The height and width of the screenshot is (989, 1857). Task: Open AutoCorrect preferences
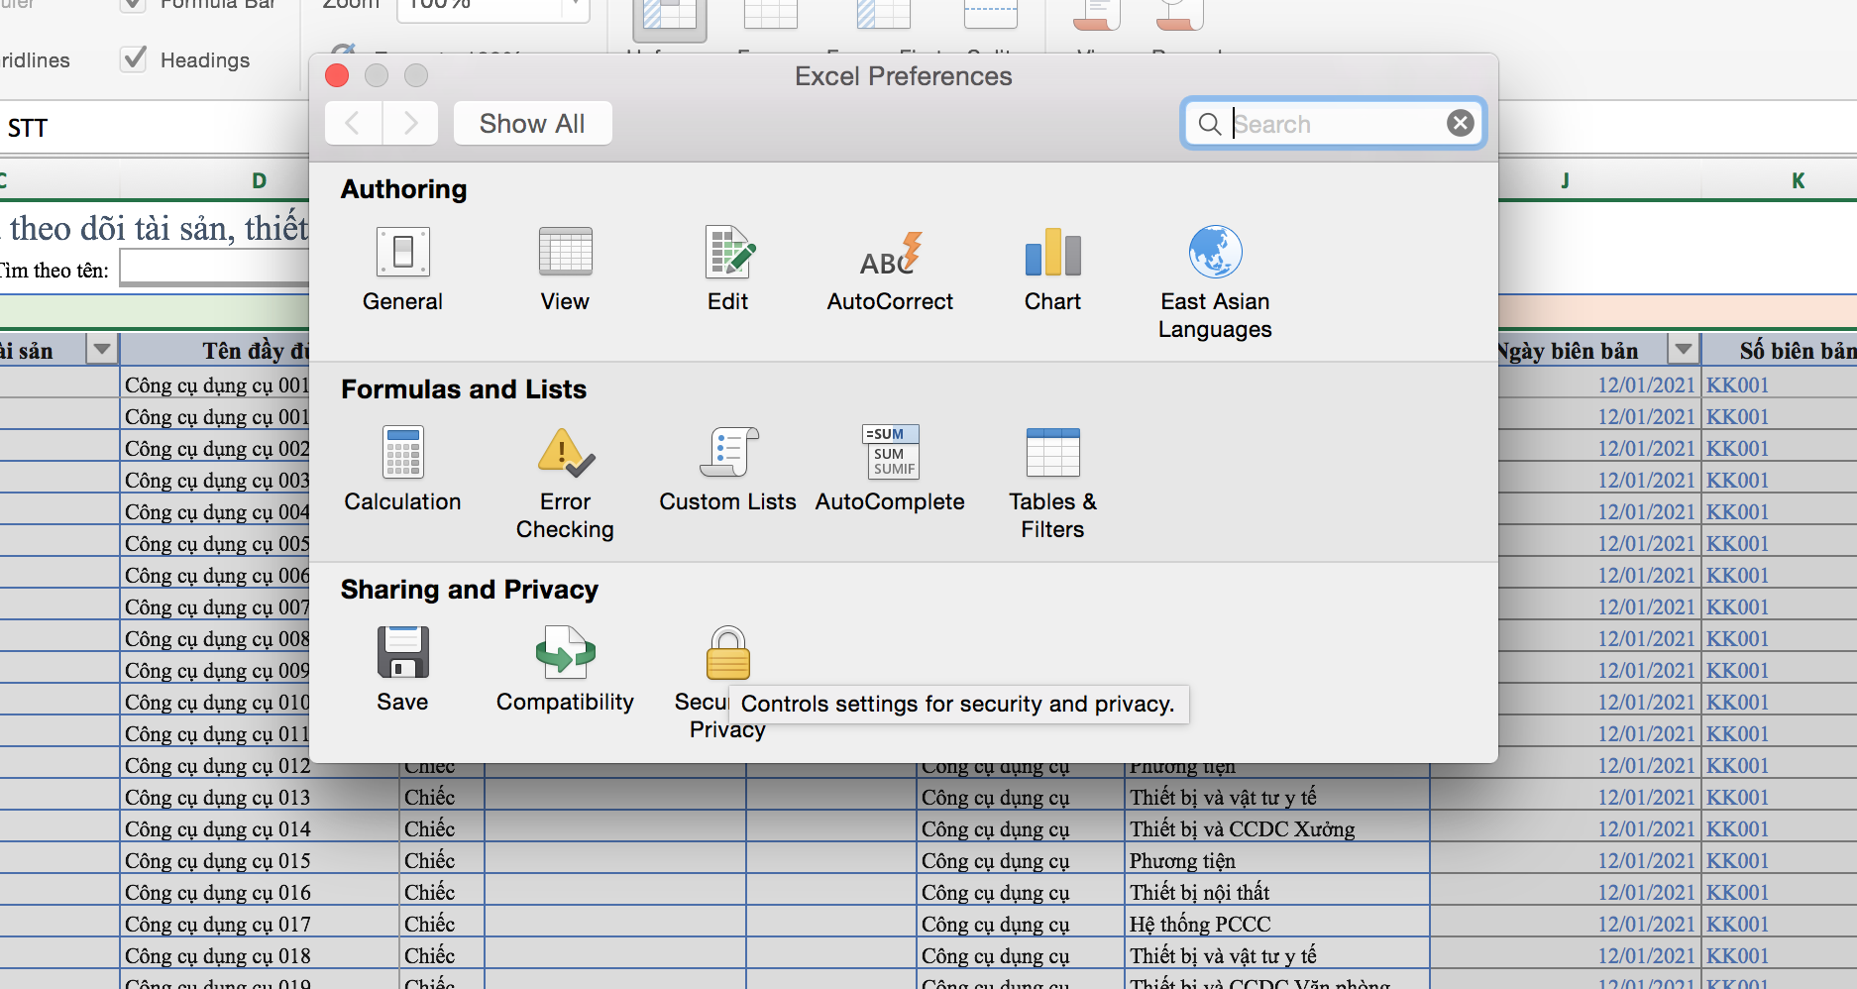890,269
